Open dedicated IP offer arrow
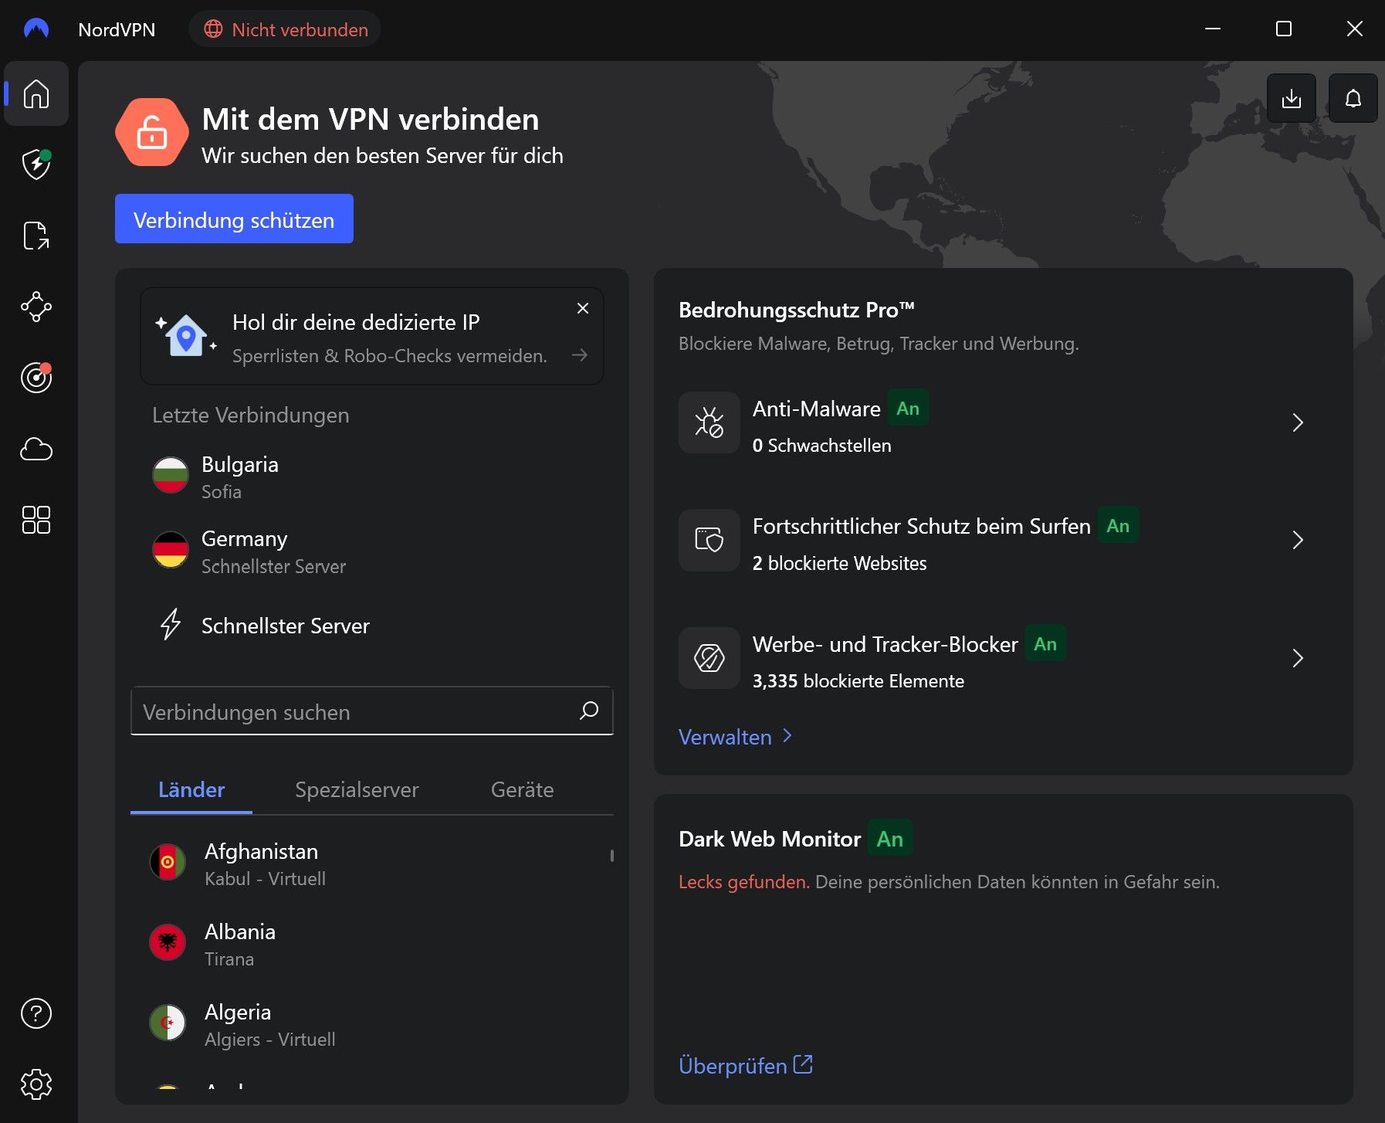 coord(580,355)
